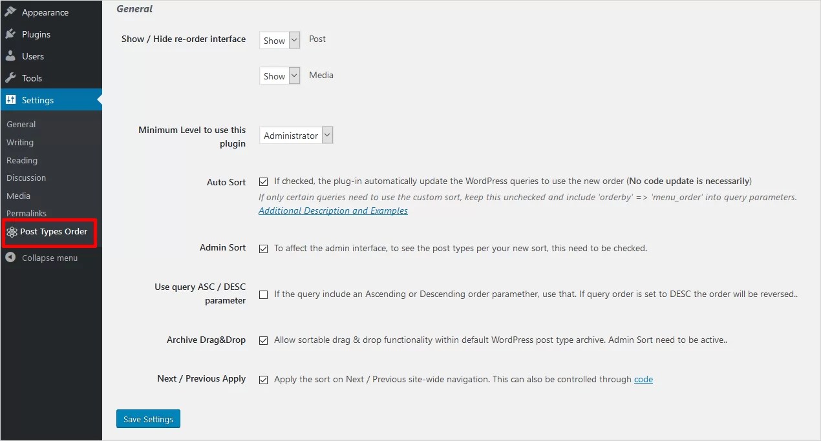Open the Show dropdown for Post
Viewport: 821px width, 441px height.
(280, 40)
